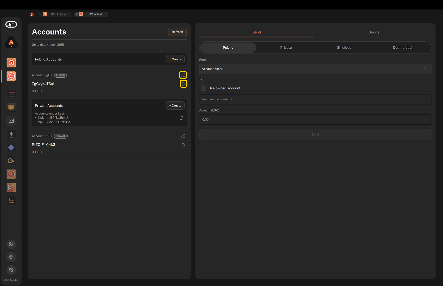Click the PRIVATE badge on Account PtZC
443x286 pixels.
tap(61, 136)
